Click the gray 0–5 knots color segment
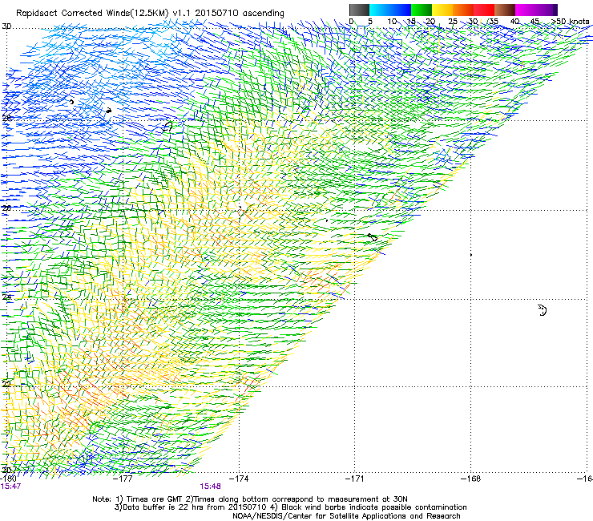Screen dimensions: 593x521 pyautogui.click(x=359, y=10)
